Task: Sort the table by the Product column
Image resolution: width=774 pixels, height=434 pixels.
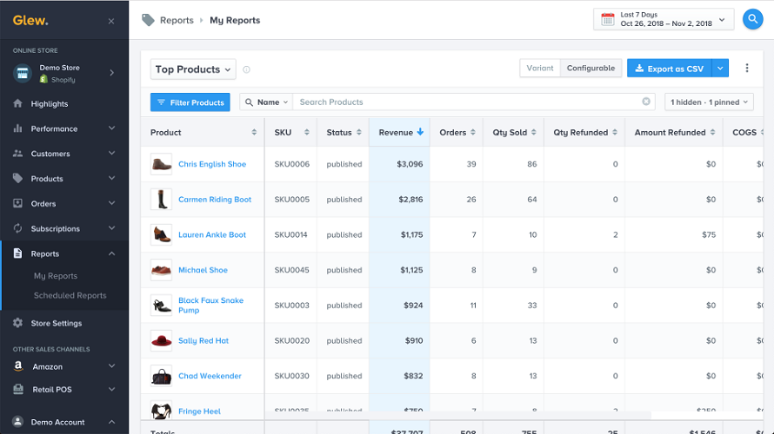Action: pos(254,133)
